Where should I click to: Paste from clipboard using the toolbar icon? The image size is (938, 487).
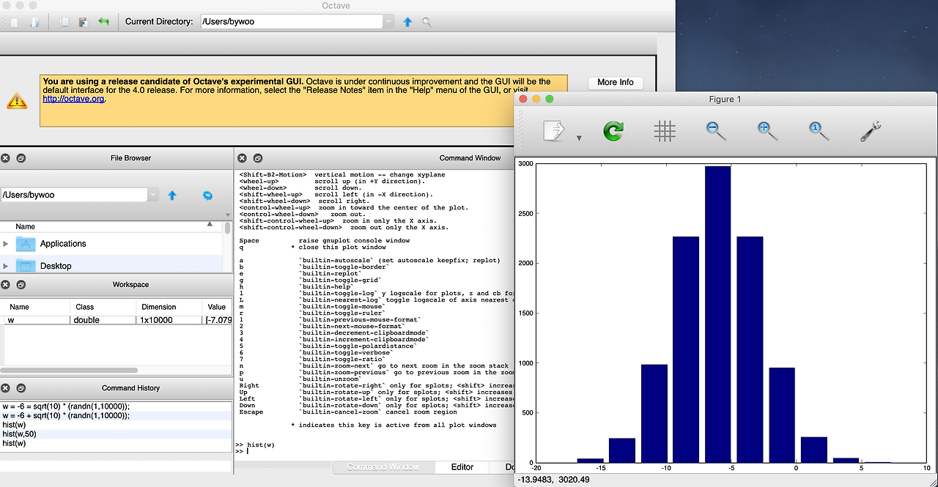point(83,22)
